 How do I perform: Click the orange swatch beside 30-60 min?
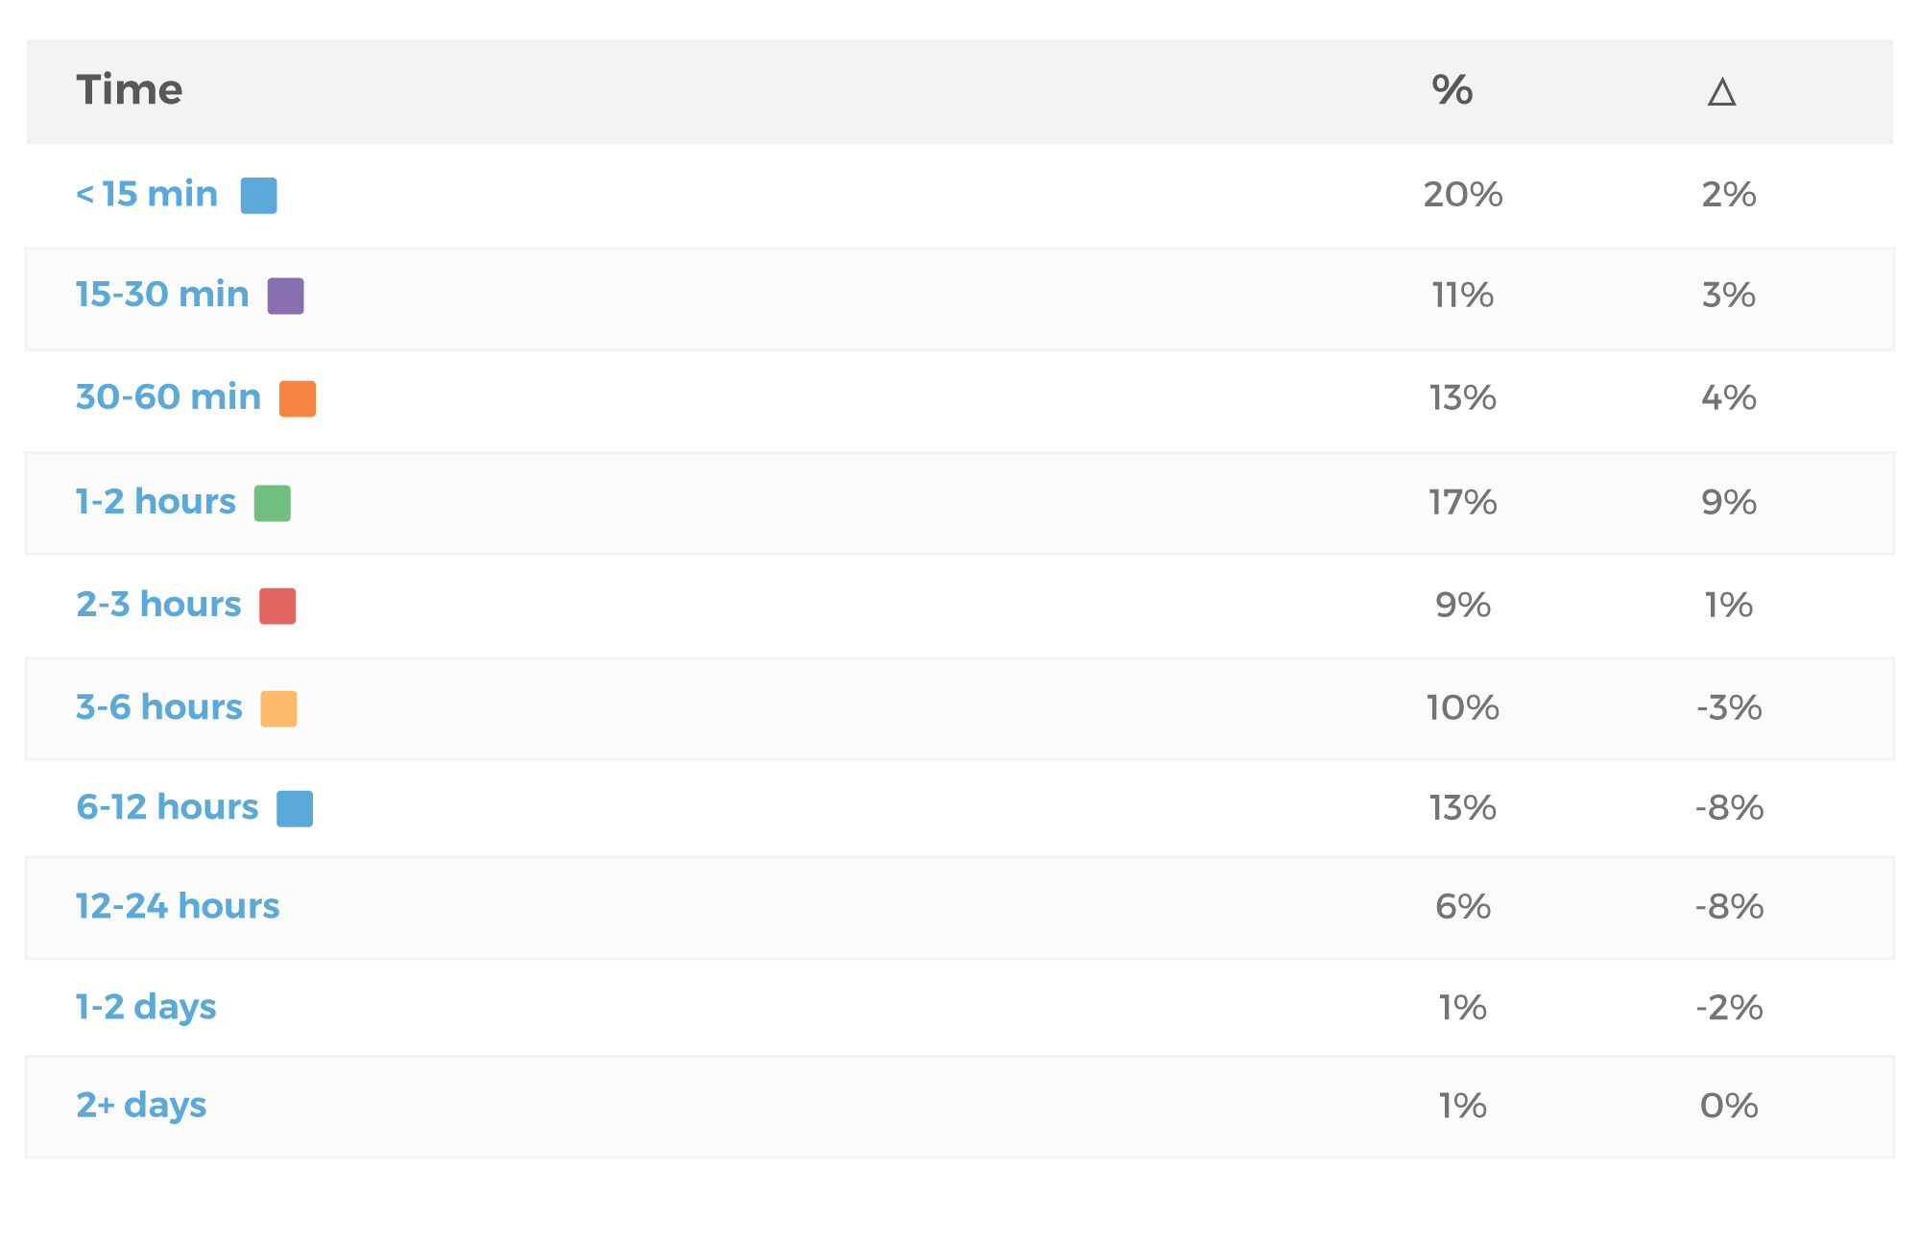[x=298, y=399]
